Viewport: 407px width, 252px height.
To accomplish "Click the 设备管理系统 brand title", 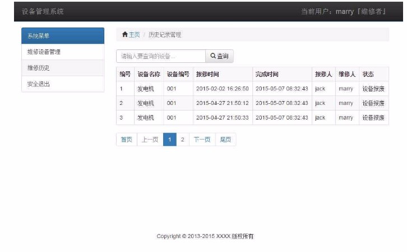I will tap(43, 11).
